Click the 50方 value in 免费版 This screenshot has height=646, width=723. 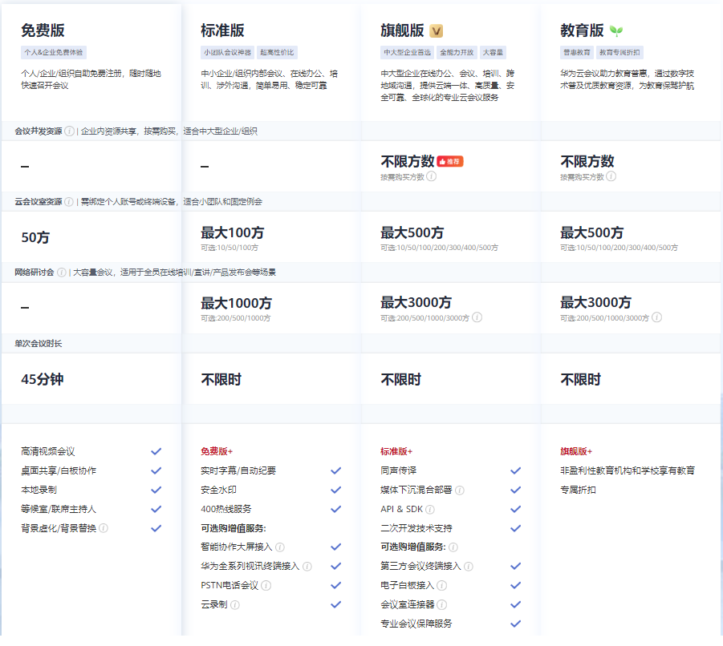(35, 237)
